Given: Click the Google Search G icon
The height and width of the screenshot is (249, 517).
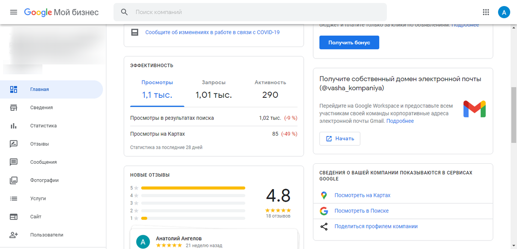Looking at the screenshot, I should 324,211.
